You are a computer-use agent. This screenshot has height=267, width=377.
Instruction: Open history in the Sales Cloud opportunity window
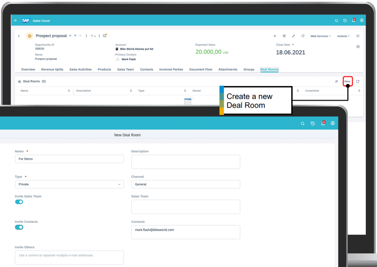pyautogui.click(x=345, y=21)
